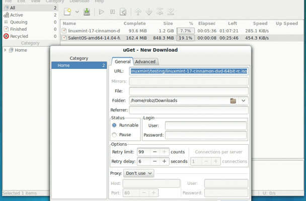The width and height of the screenshot is (306, 201).
Task: Sort by the Complete column header
Action: [x=135, y=24]
